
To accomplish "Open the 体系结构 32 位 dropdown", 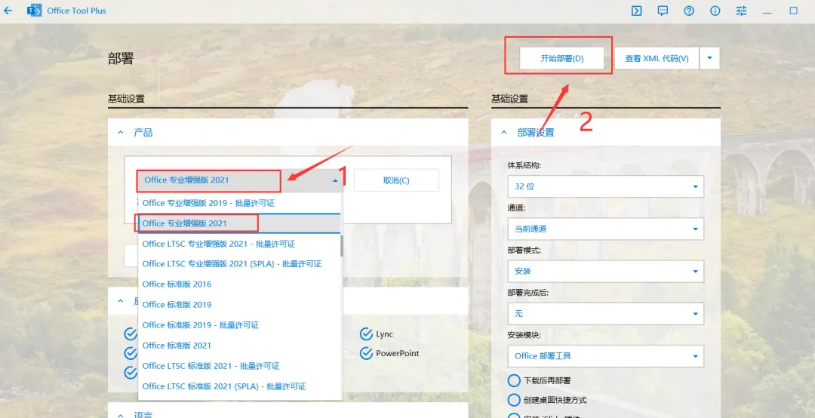I will [605, 186].
